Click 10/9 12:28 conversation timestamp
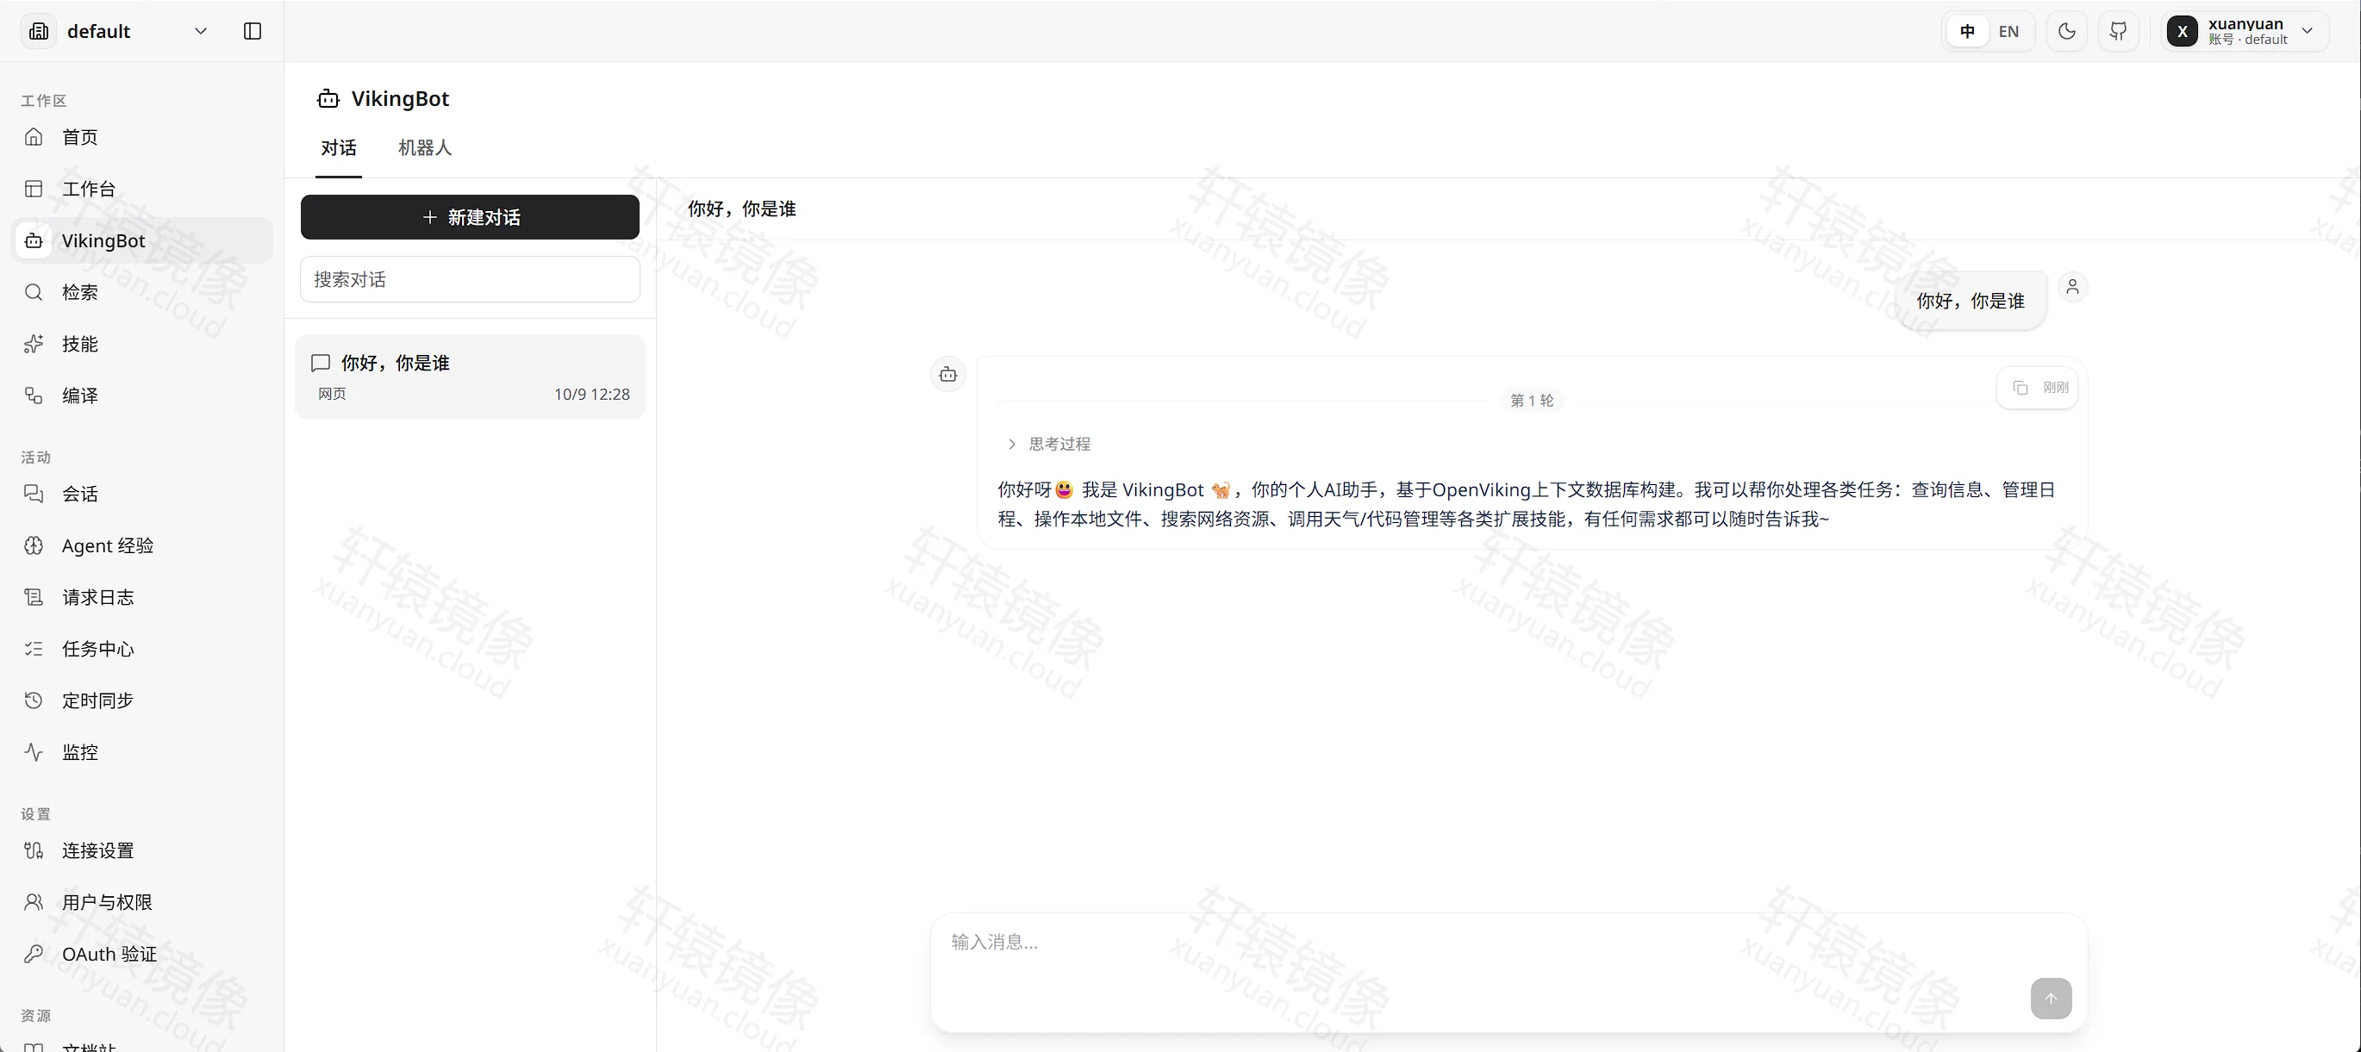This screenshot has height=1052, width=2361. point(591,395)
